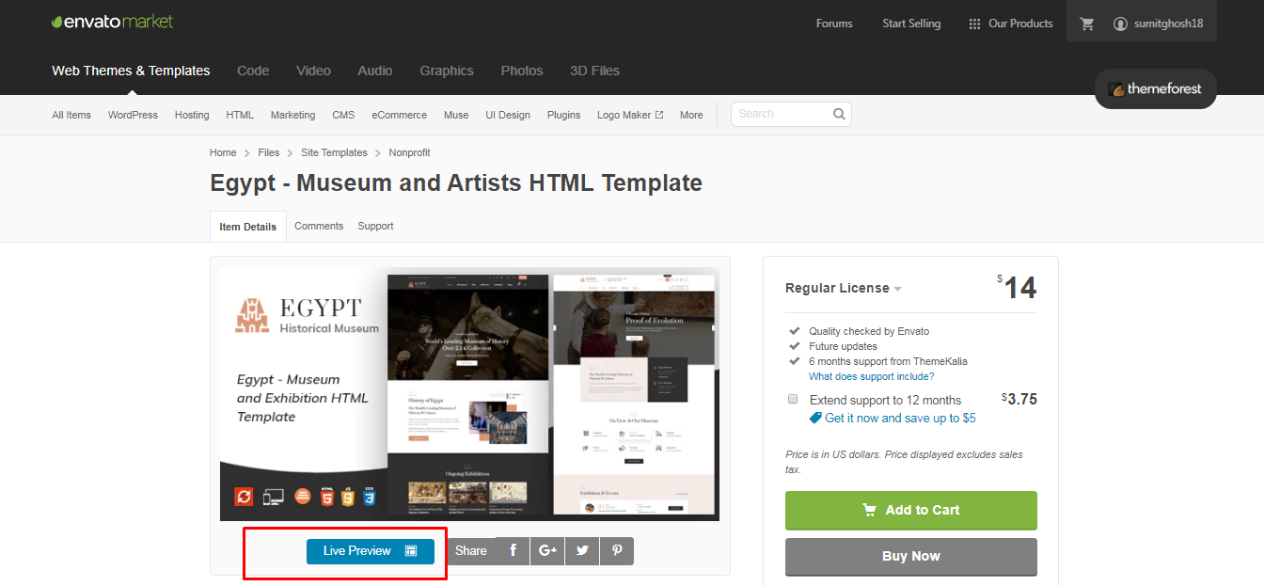Open the Audio section
Screen dimensions: 1264x586
coord(375,71)
